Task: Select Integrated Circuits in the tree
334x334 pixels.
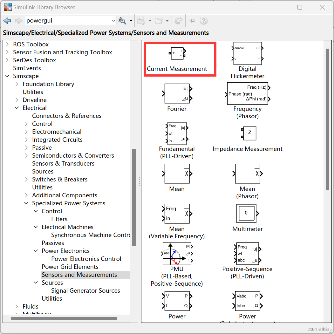Action: tap(57, 140)
